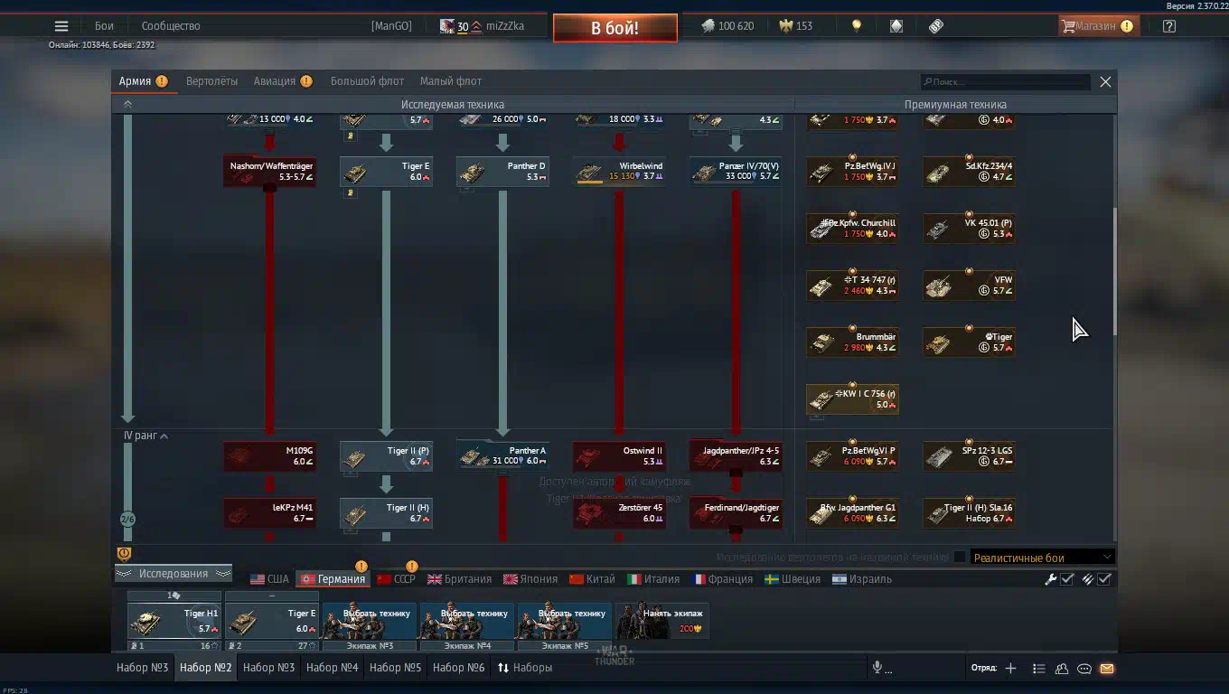This screenshot has height=694, width=1229.
Task: Select the Швеция nation tab
Action: pos(793,579)
